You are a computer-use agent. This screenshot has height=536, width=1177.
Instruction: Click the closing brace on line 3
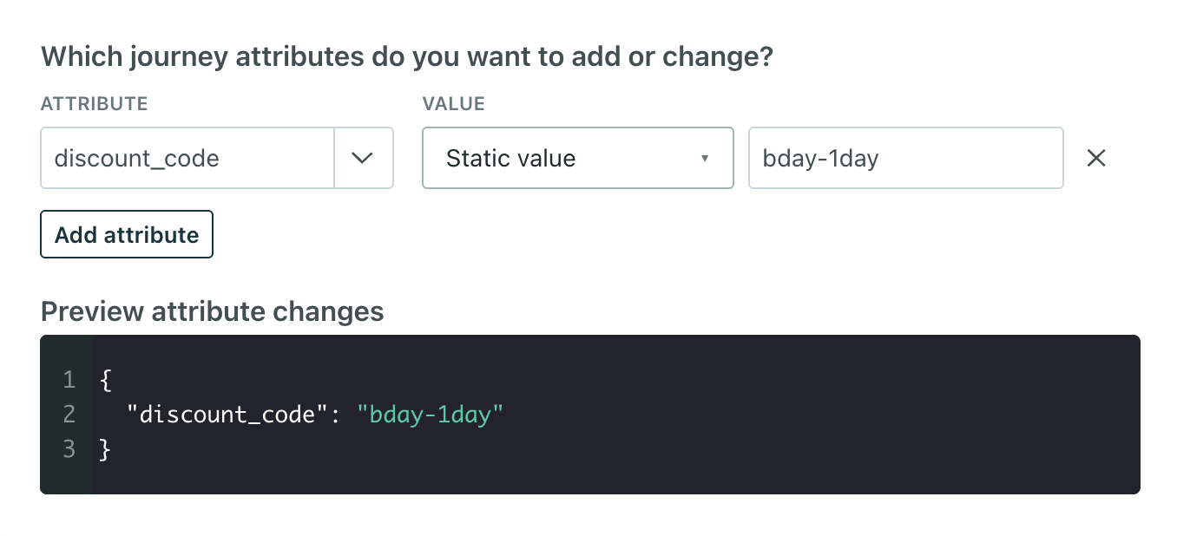pos(105,448)
